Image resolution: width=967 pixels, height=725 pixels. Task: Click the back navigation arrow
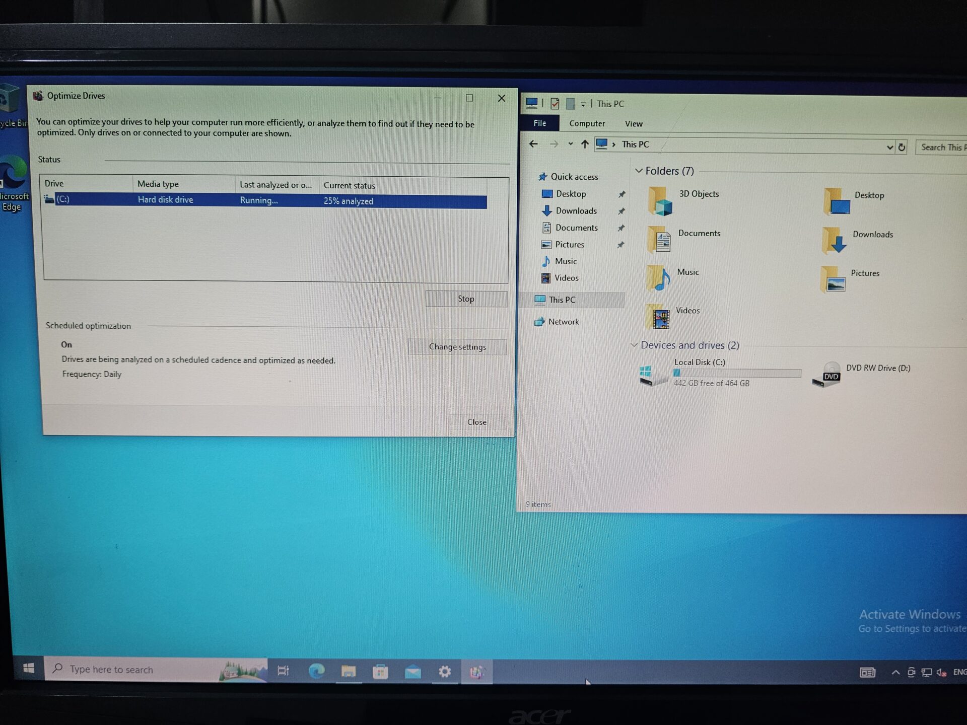[x=533, y=144]
